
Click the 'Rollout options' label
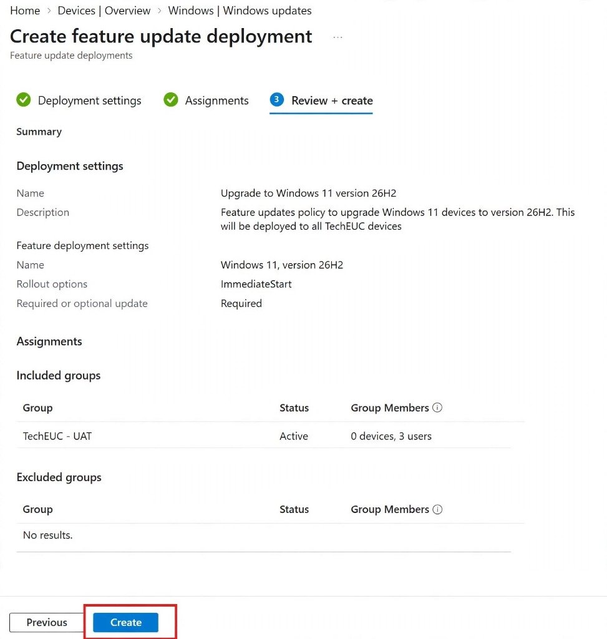[52, 284]
